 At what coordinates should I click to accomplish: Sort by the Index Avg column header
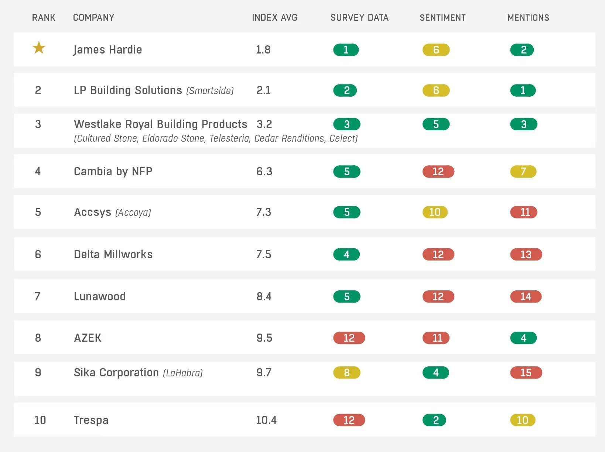[274, 18]
